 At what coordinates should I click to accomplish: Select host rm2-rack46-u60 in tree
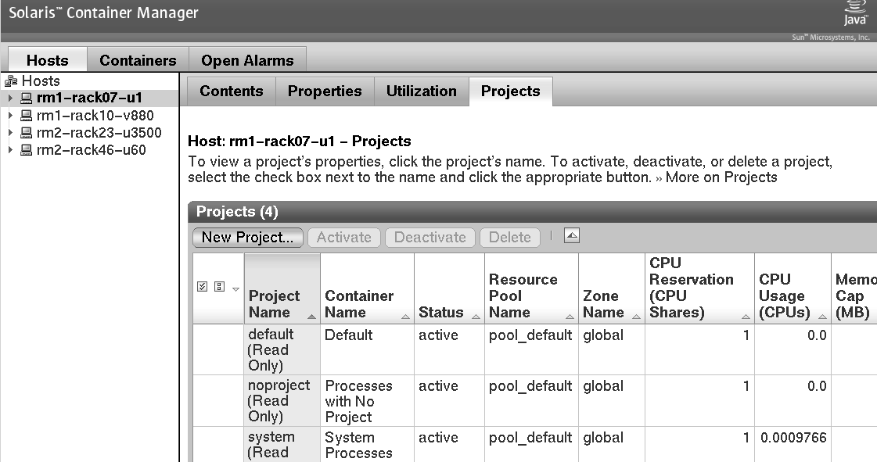click(92, 150)
